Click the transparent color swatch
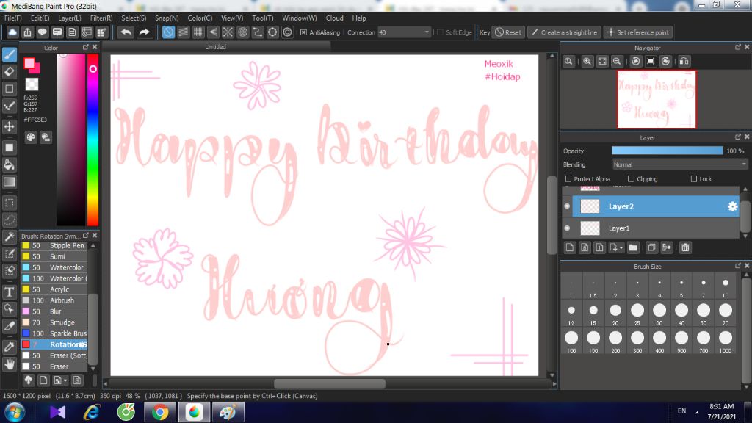The height and width of the screenshot is (423, 752). pyautogui.click(x=32, y=84)
